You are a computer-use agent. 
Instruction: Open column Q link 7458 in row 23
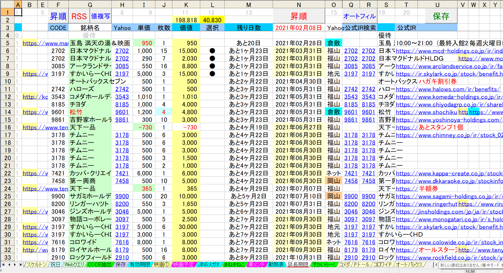[351, 181]
